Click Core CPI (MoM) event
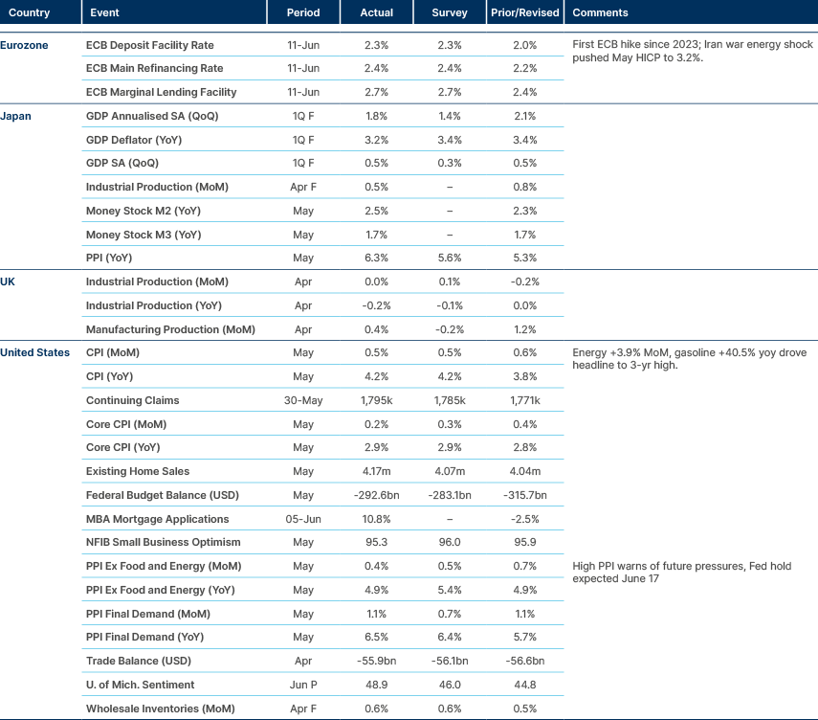 [126, 424]
